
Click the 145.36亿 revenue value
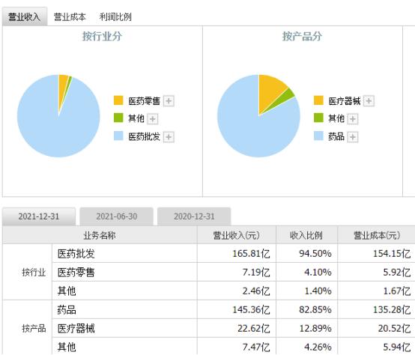tap(251, 310)
